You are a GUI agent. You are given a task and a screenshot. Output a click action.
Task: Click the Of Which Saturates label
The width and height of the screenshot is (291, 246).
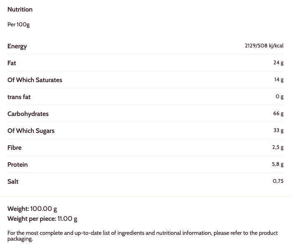pyautogui.click(x=35, y=80)
